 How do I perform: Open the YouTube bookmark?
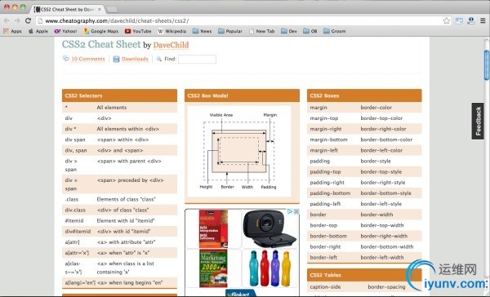pyautogui.click(x=138, y=31)
